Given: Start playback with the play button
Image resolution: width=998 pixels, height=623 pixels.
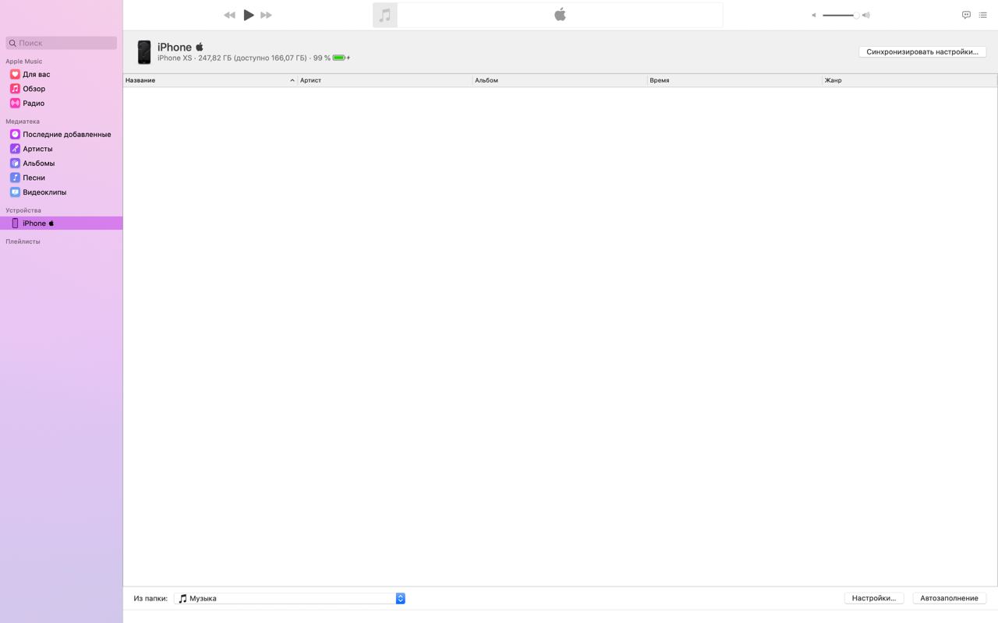Looking at the screenshot, I should coord(249,15).
